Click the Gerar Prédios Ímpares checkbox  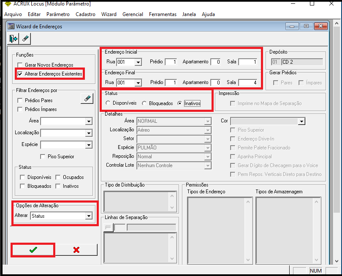point(301,83)
